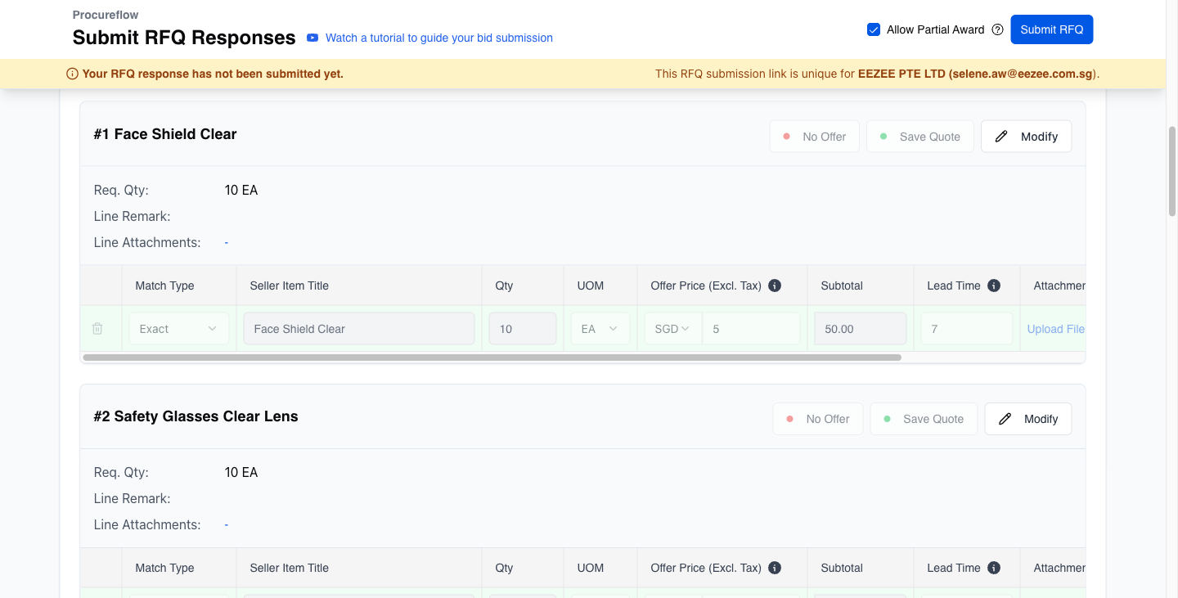The width and height of the screenshot is (1178, 598).
Task: Click Seller Item Title header in Safety Glasses table
Action: point(290,568)
